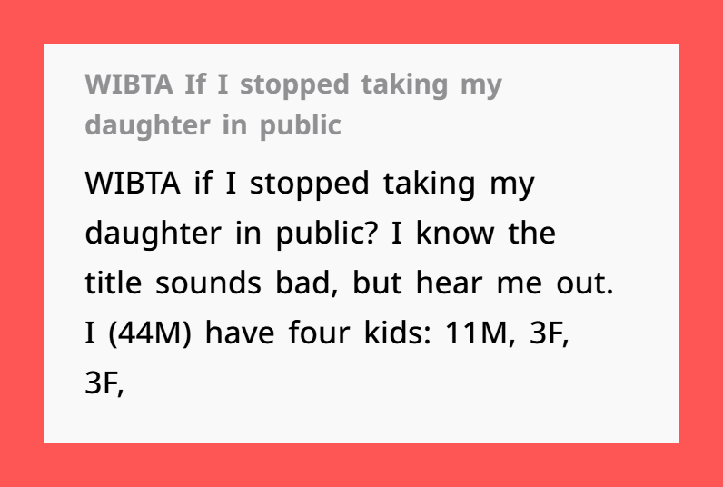The image size is (723, 487).
Task: Click 'daughter in public' in the gray title
Action: point(213,125)
